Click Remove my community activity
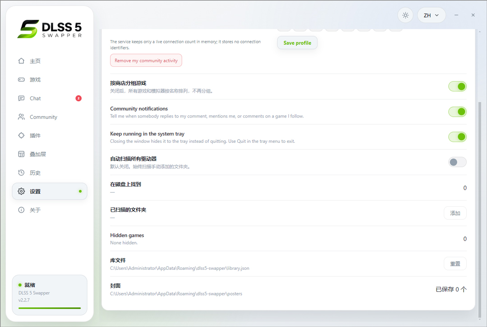The image size is (487, 327). (146, 60)
